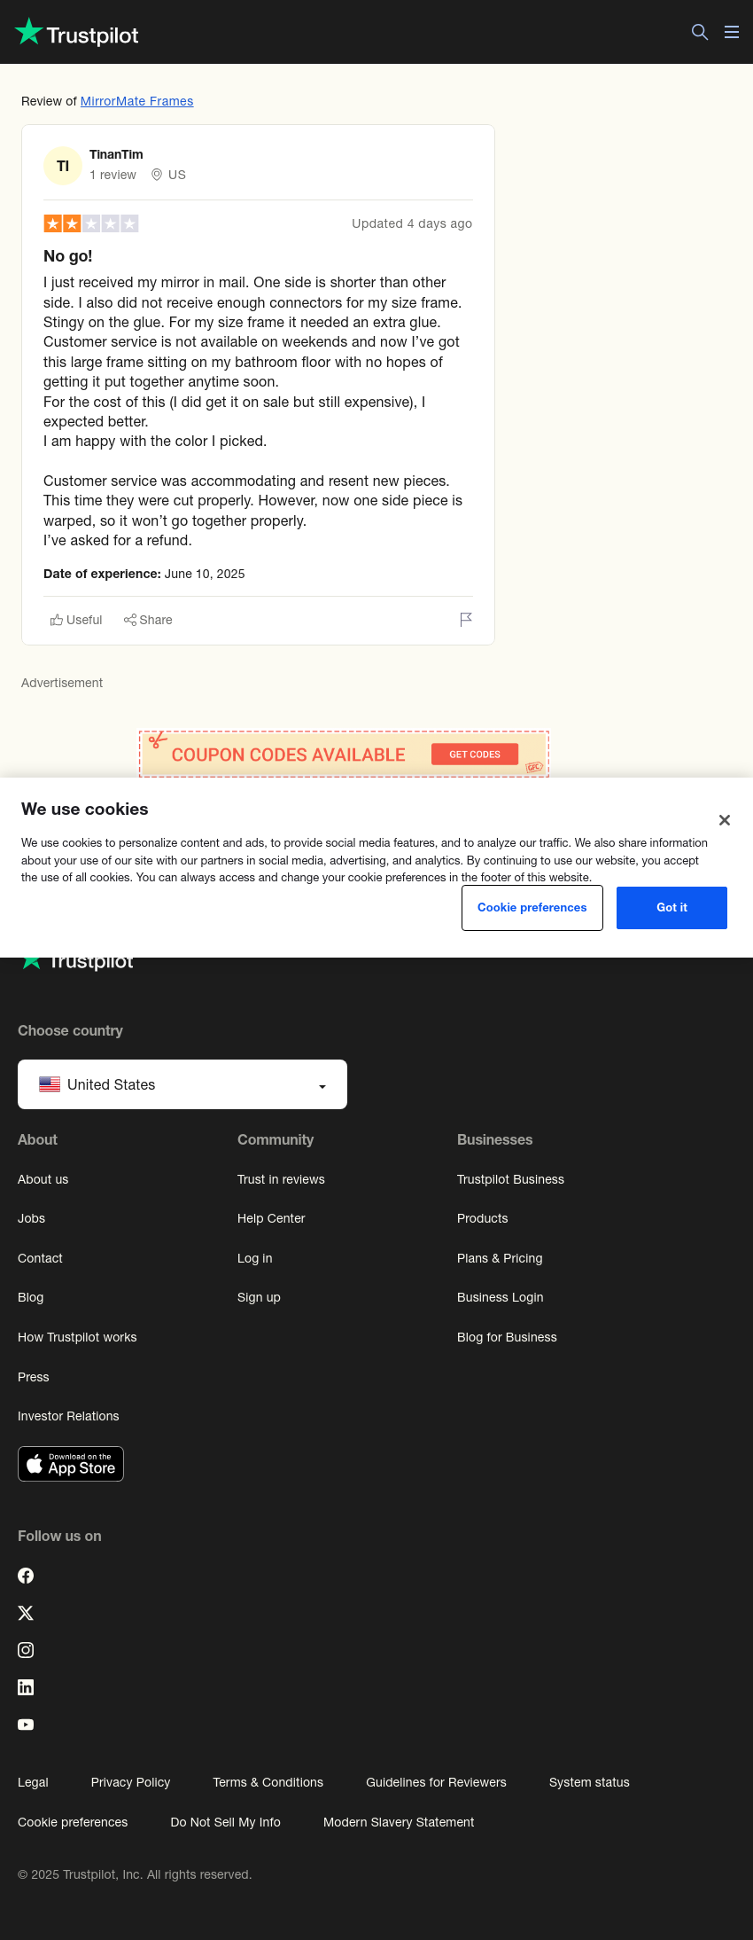Open search with the magnifier icon
This screenshot has height=1940, width=753.
[x=700, y=32]
